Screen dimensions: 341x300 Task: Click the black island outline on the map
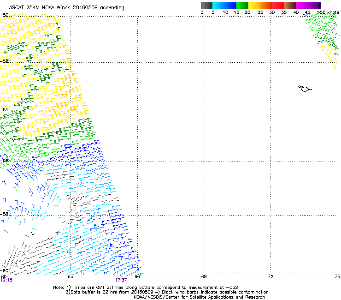click(x=305, y=89)
